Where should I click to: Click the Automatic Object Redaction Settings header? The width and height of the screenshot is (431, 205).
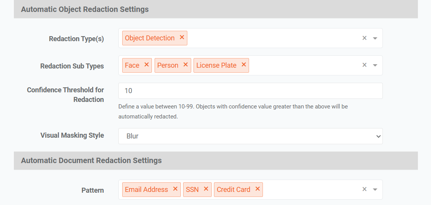pos(85,9)
